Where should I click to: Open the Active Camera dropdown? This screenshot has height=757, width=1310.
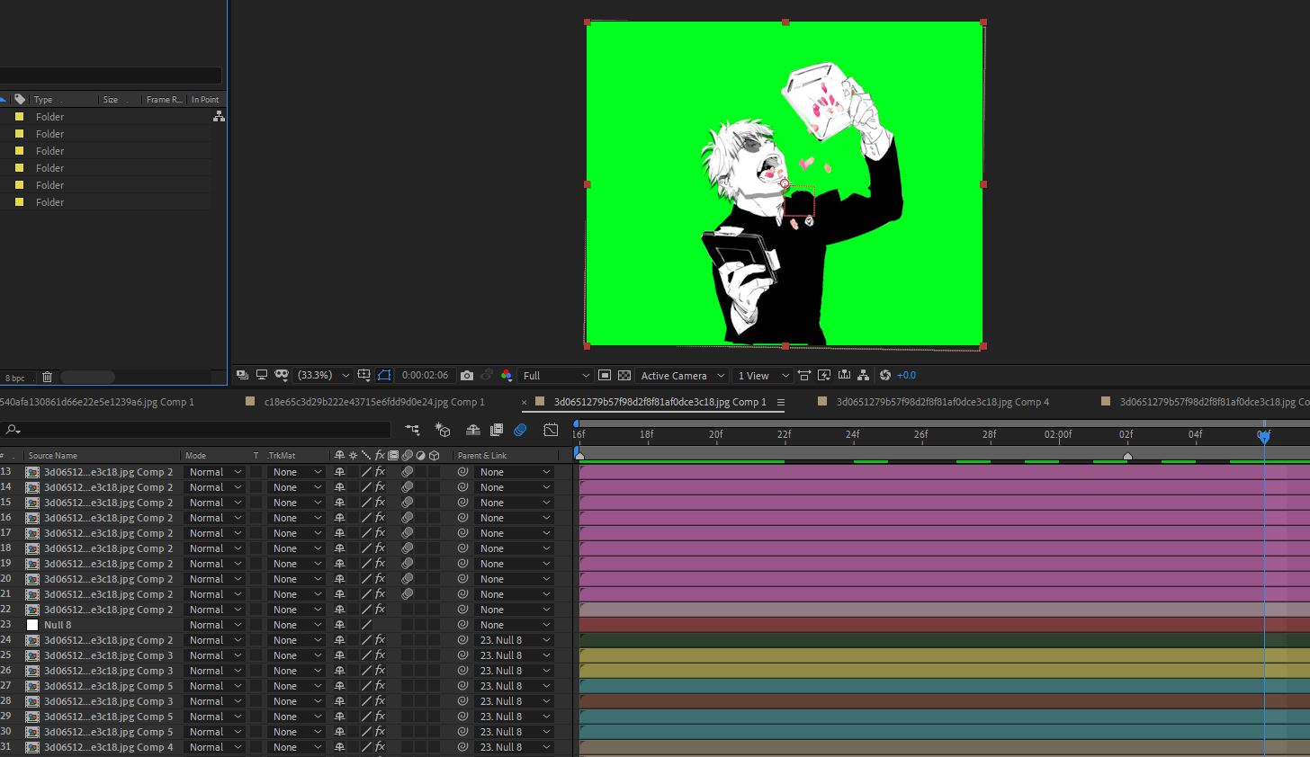(x=682, y=375)
